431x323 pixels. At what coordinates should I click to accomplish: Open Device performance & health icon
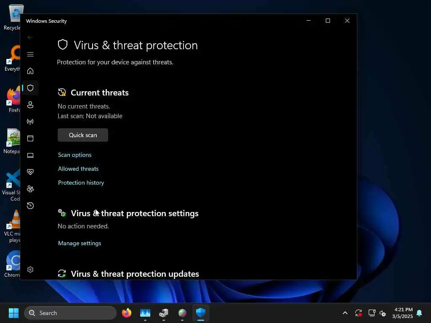pyautogui.click(x=30, y=172)
